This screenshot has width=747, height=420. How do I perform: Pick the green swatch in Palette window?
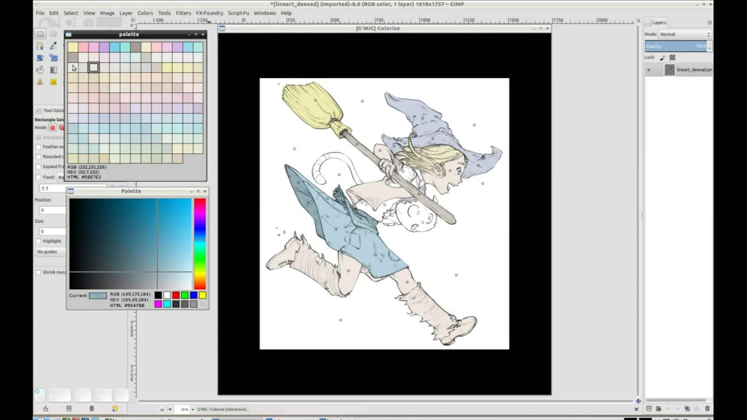pos(184,295)
